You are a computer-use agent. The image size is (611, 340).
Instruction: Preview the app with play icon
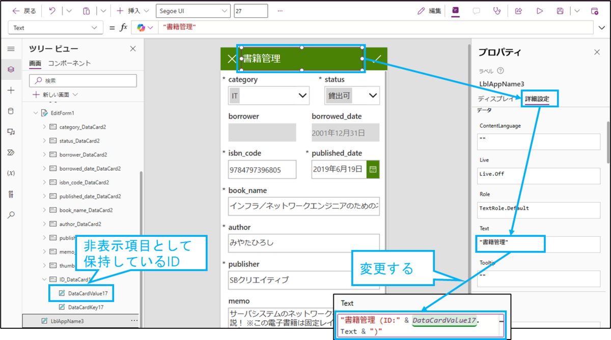pyautogui.click(x=540, y=11)
